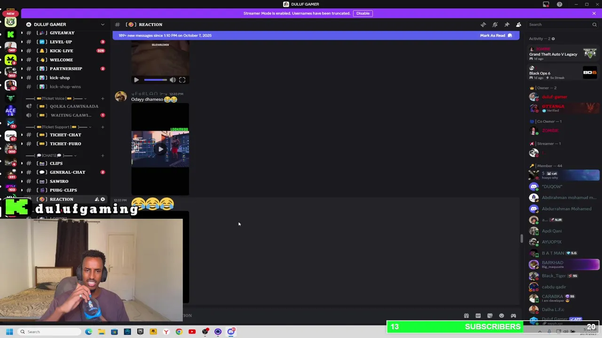Open the ACE server icon
The width and height of the screenshot is (602, 338).
(x=10, y=110)
